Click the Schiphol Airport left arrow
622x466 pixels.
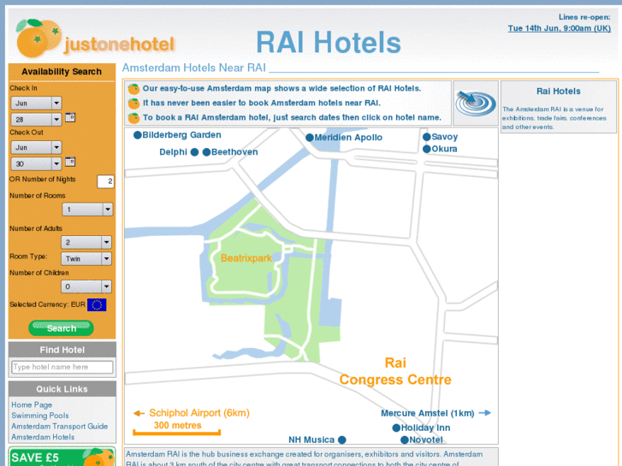tap(139, 413)
